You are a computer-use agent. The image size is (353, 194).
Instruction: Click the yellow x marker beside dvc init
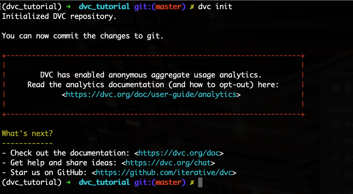[192, 7]
